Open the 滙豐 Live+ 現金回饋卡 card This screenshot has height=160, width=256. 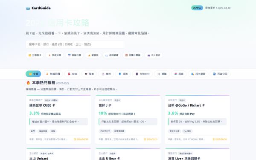coord(197,154)
